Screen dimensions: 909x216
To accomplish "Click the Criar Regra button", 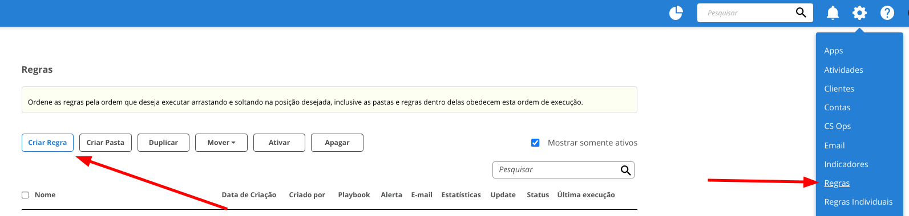I will click(47, 143).
